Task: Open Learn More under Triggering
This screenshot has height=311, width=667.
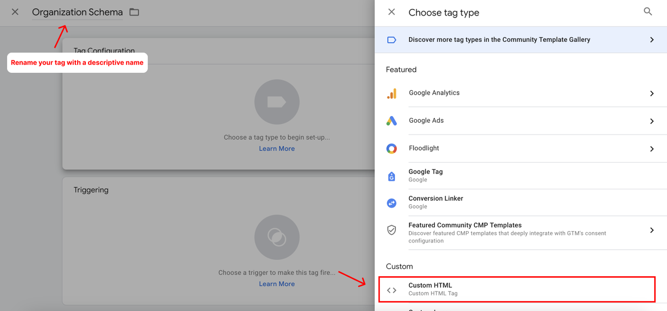Action: (277, 283)
